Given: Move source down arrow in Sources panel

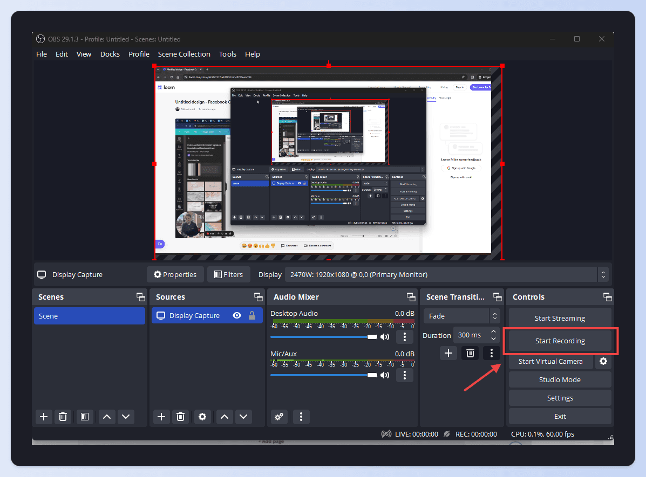Looking at the screenshot, I should pos(243,417).
